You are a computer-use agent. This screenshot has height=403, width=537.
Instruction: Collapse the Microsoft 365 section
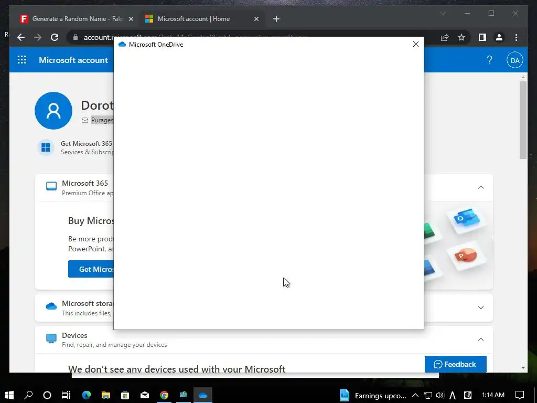481,187
